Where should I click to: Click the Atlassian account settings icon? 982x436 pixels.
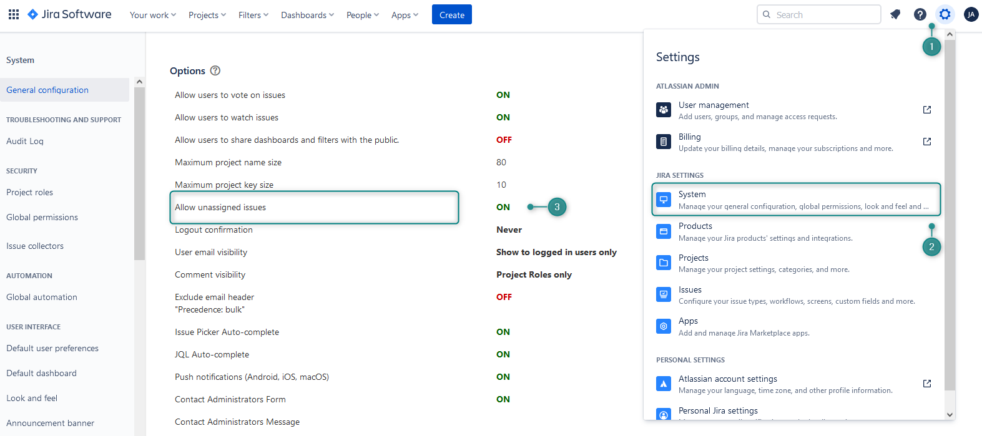tap(664, 384)
